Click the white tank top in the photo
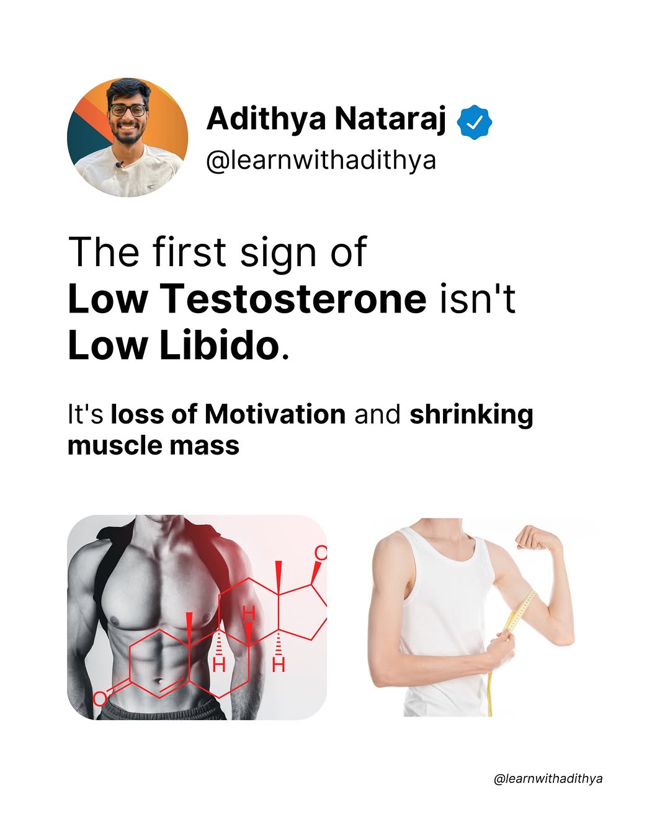Image resolution: width=670 pixels, height=838 pixels. click(x=444, y=620)
